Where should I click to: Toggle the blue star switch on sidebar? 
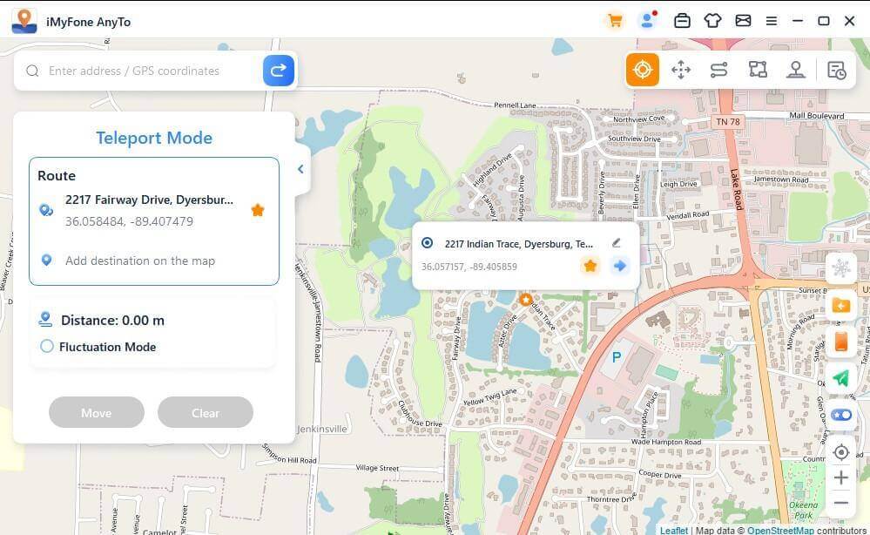click(x=841, y=415)
